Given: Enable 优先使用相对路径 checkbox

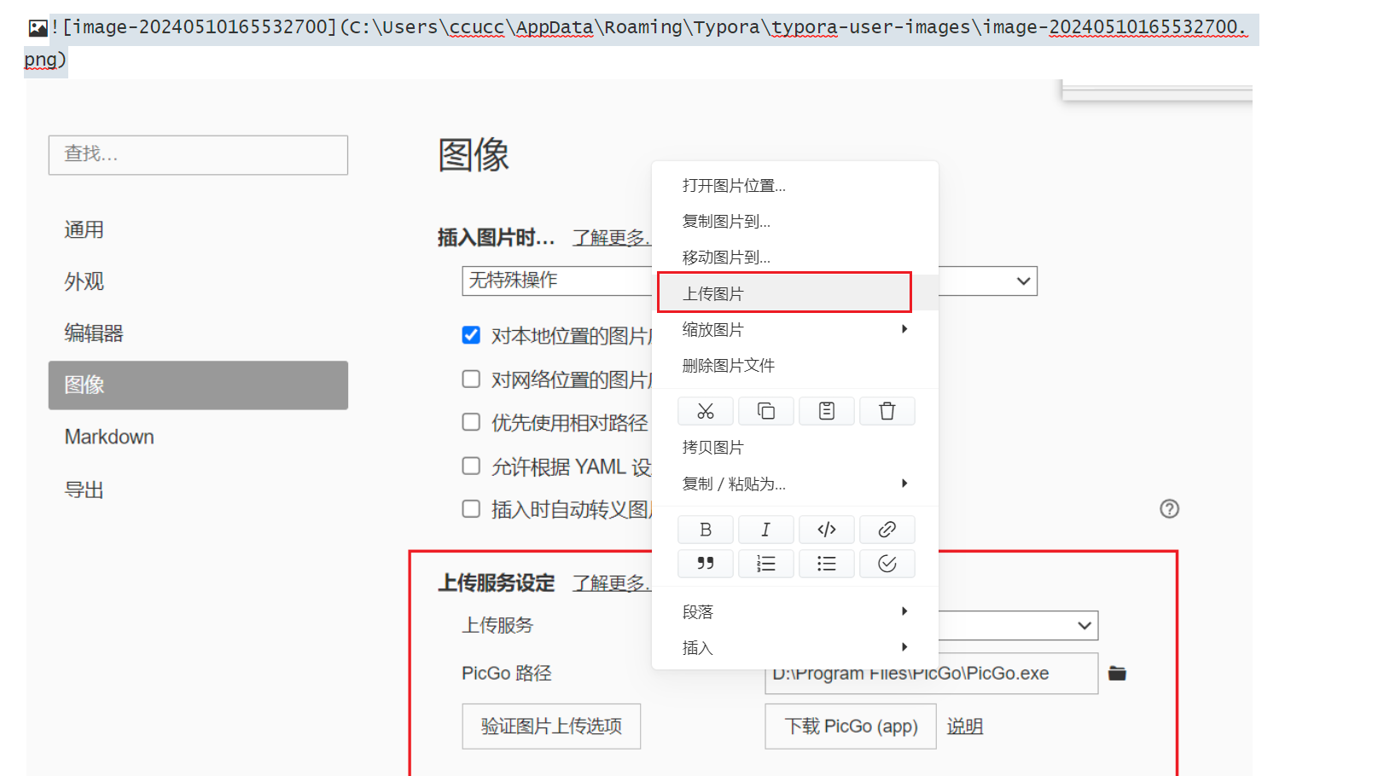Looking at the screenshot, I should point(471,422).
